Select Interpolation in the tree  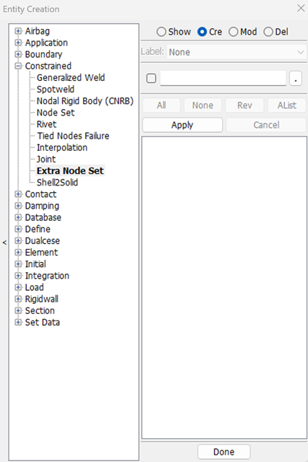[x=62, y=147]
